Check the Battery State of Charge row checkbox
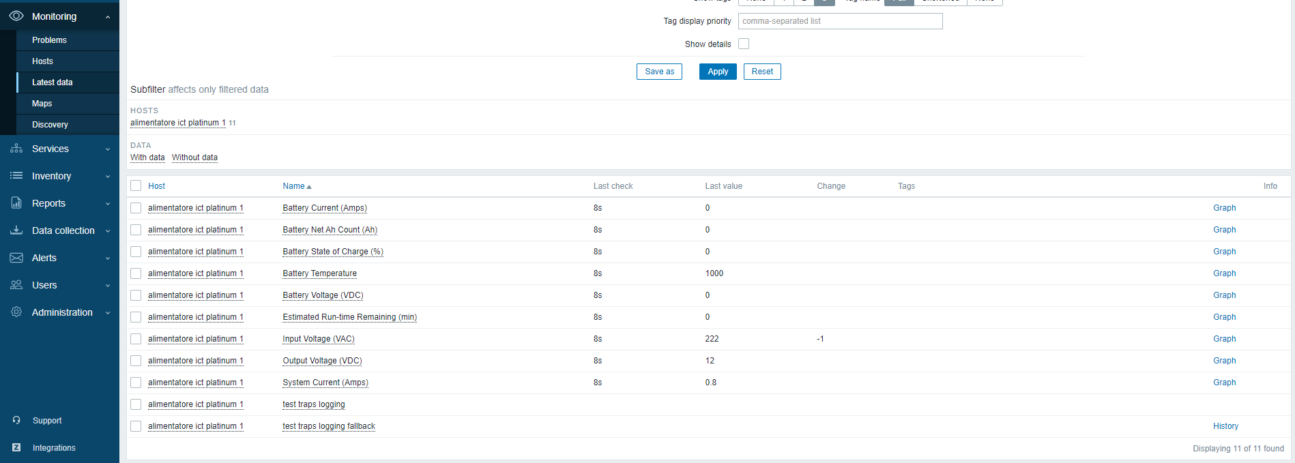 [136, 252]
